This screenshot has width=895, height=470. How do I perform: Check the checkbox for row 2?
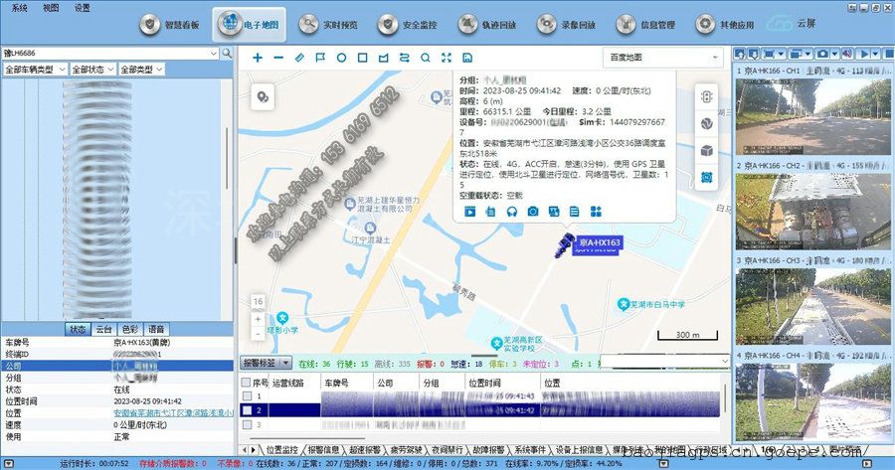tap(248, 410)
